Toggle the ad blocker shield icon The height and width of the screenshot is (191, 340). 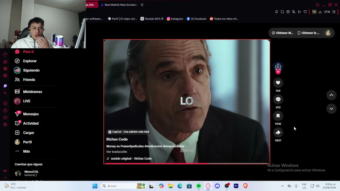[288, 12]
